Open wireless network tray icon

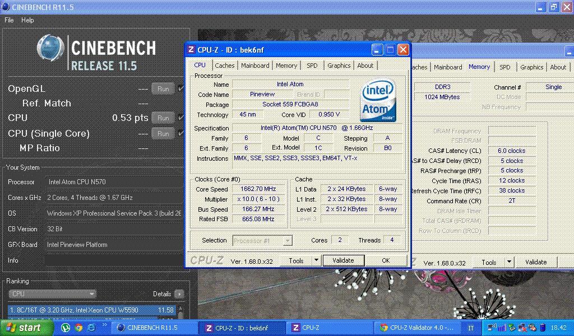492,328
